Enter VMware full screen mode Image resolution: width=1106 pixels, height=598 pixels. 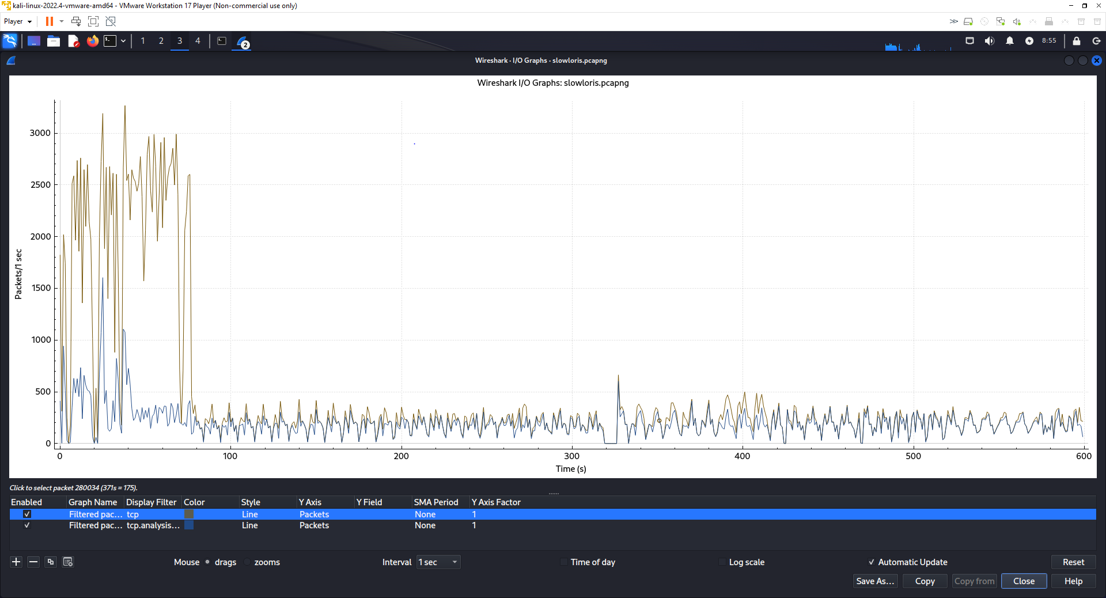(x=93, y=21)
